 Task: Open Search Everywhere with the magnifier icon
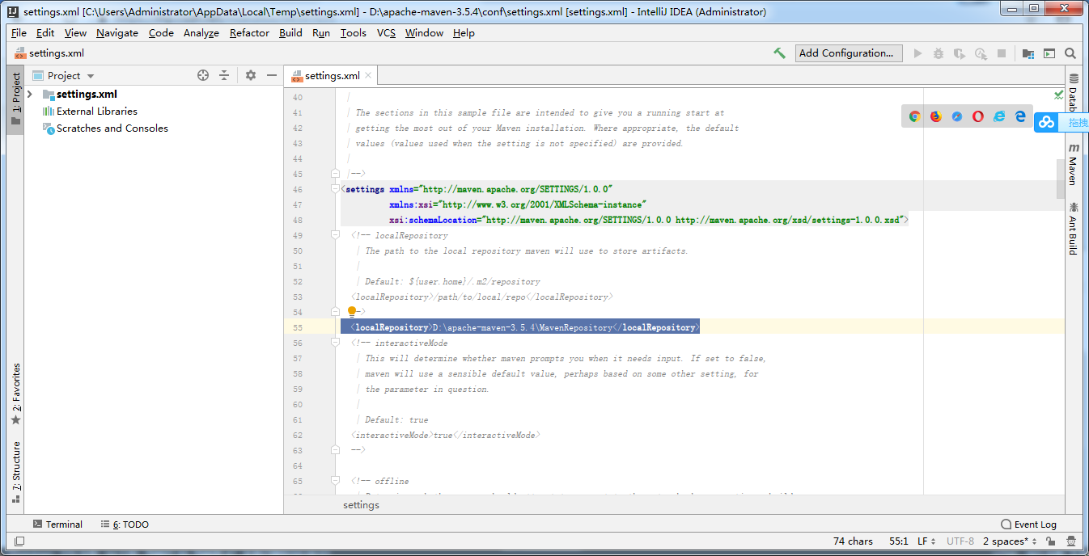[1070, 53]
